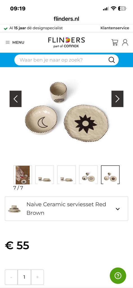Open the MENU navigation label
Viewport: 133px width, 288px height.
pyautogui.click(x=18, y=42)
